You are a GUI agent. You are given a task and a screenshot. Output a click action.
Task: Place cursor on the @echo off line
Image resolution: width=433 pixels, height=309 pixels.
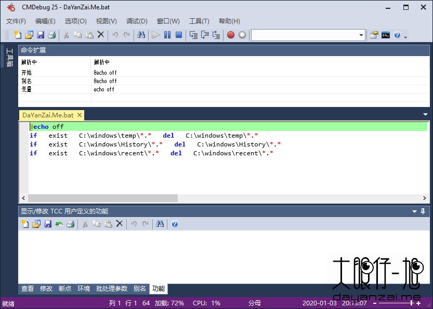click(x=228, y=127)
